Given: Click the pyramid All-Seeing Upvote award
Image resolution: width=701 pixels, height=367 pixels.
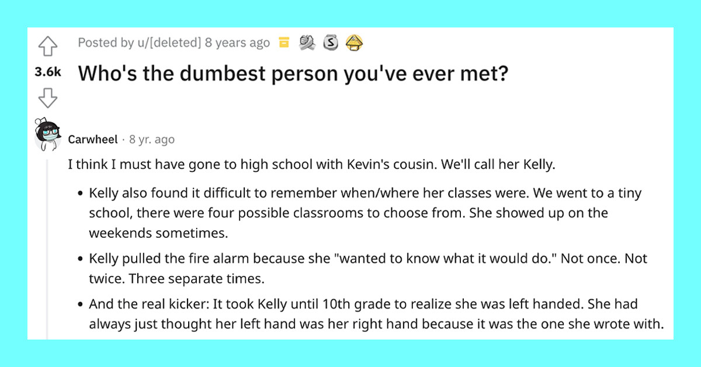Looking at the screenshot, I should (x=353, y=42).
